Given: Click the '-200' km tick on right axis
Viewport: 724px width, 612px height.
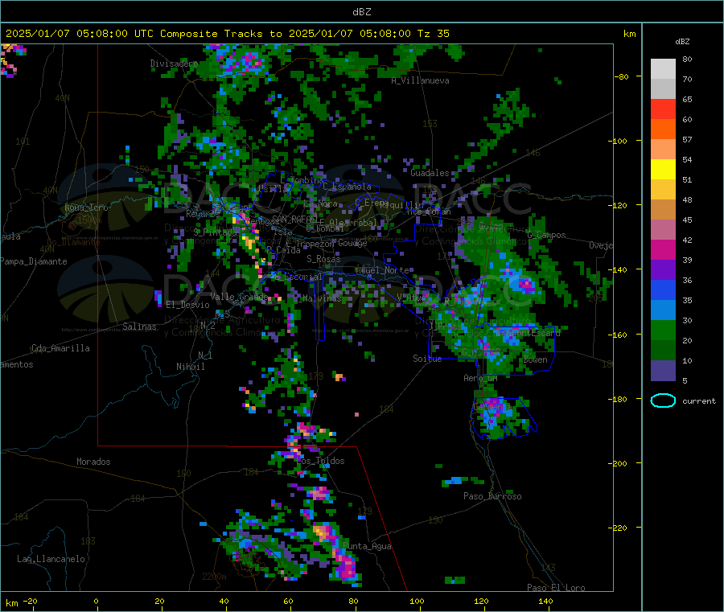Looking at the screenshot, I should [619, 463].
